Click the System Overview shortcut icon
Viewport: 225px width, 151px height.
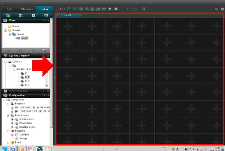(x=20, y=15)
